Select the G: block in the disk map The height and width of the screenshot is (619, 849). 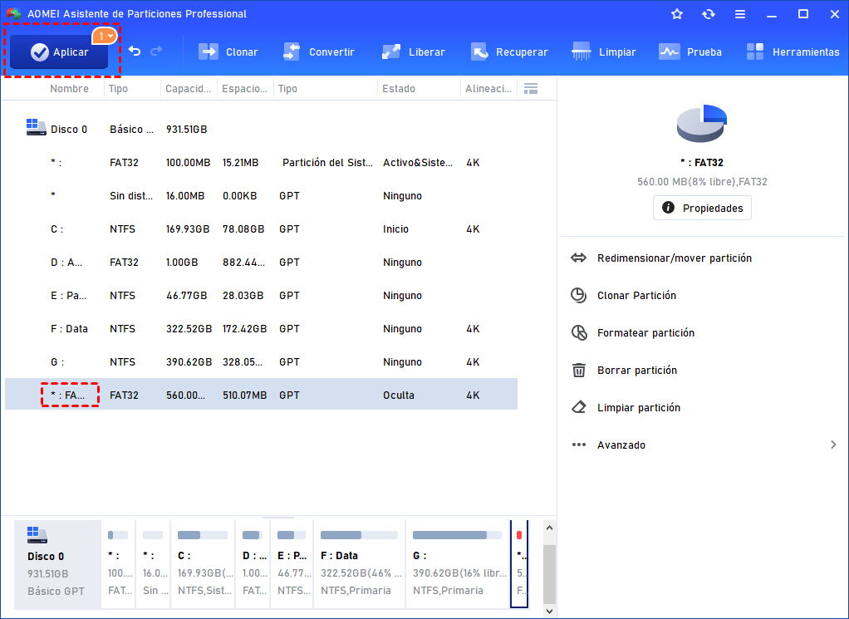click(458, 564)
